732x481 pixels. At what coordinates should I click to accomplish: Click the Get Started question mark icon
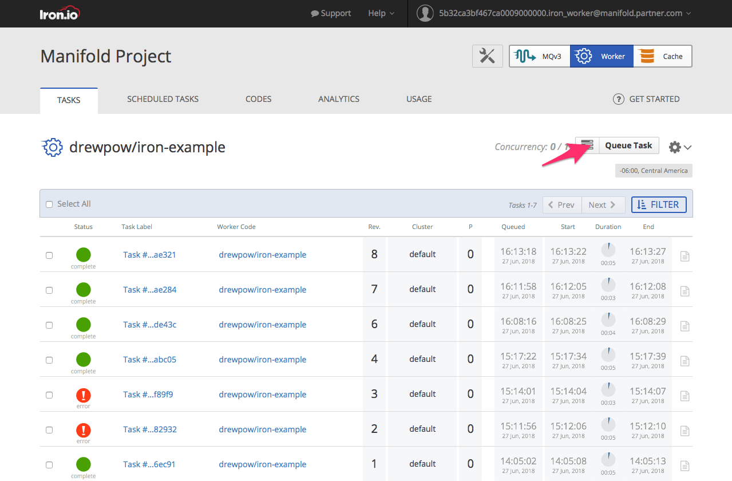[618, 99]
